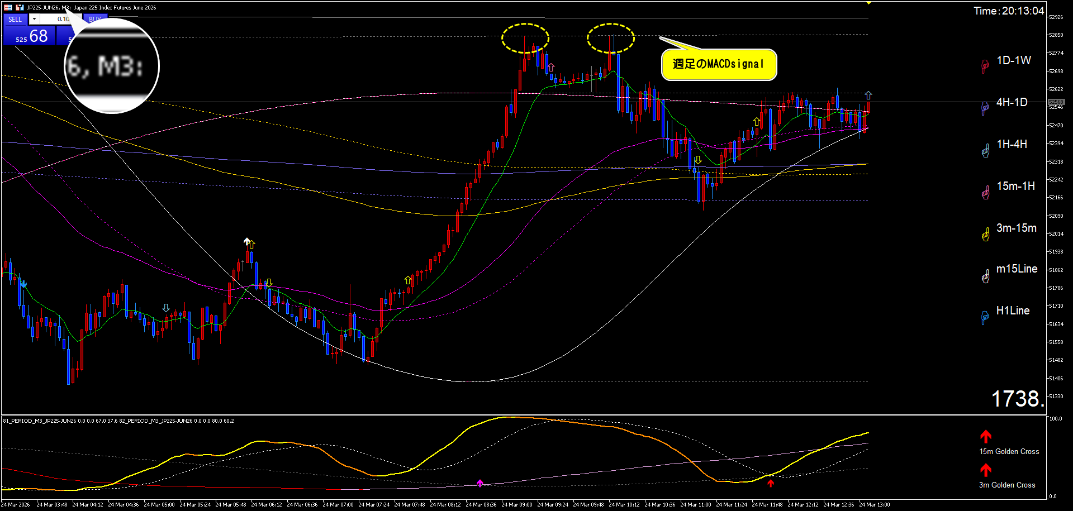The image size is (1073, 511).
Task: Select the yellow 週足のMACDsignal callout label
Action: point(719,64)
